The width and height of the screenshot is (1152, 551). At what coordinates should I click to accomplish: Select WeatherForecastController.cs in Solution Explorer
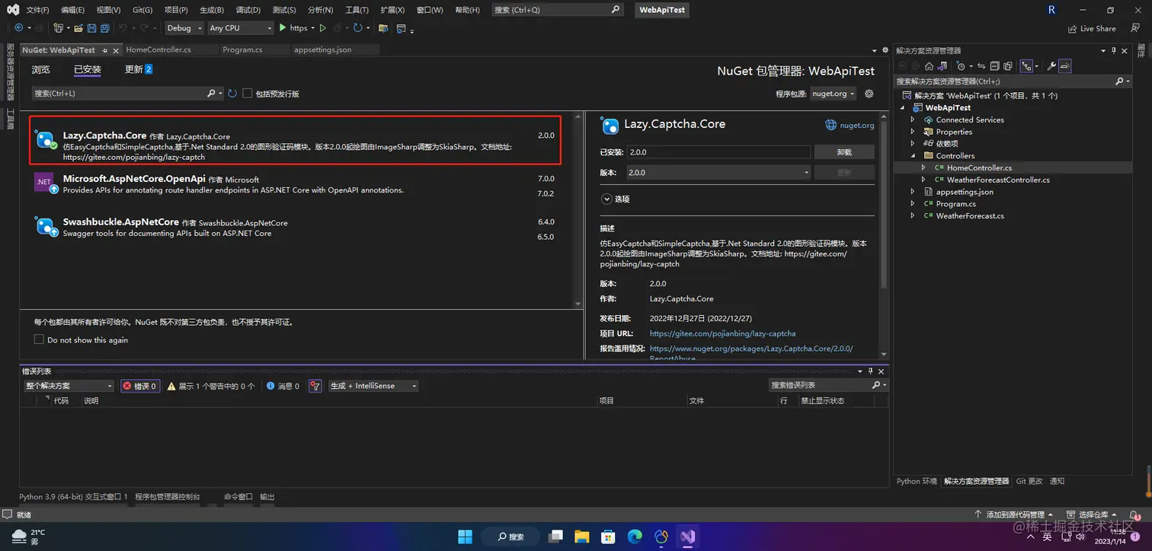click(998, 180)
